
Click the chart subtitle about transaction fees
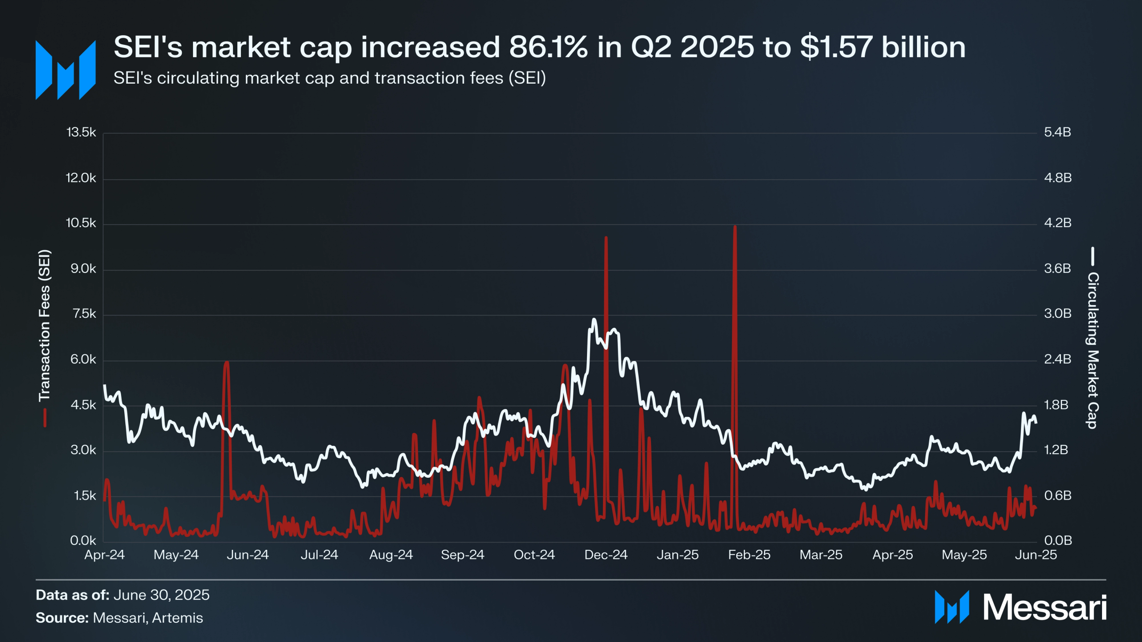coord(329,78)
